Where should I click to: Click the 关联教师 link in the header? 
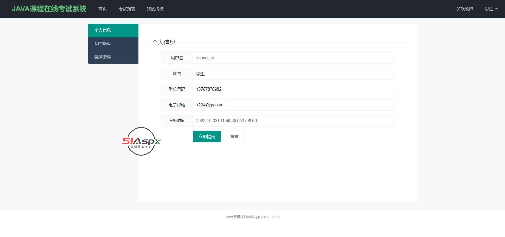tap(465, 9)
